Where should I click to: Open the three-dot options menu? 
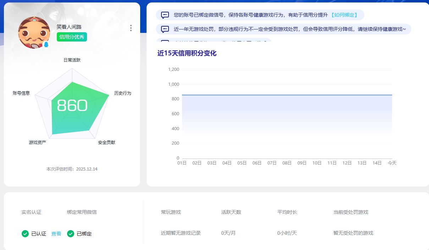(x=131, y=28)
